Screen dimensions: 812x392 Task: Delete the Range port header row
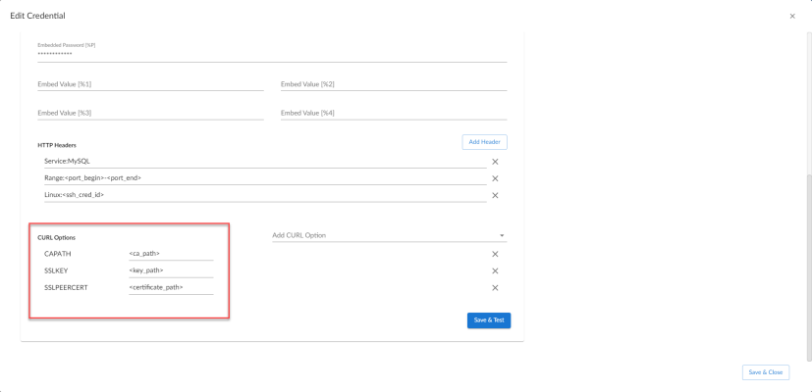pyautogui.click(x=495, y=178)
